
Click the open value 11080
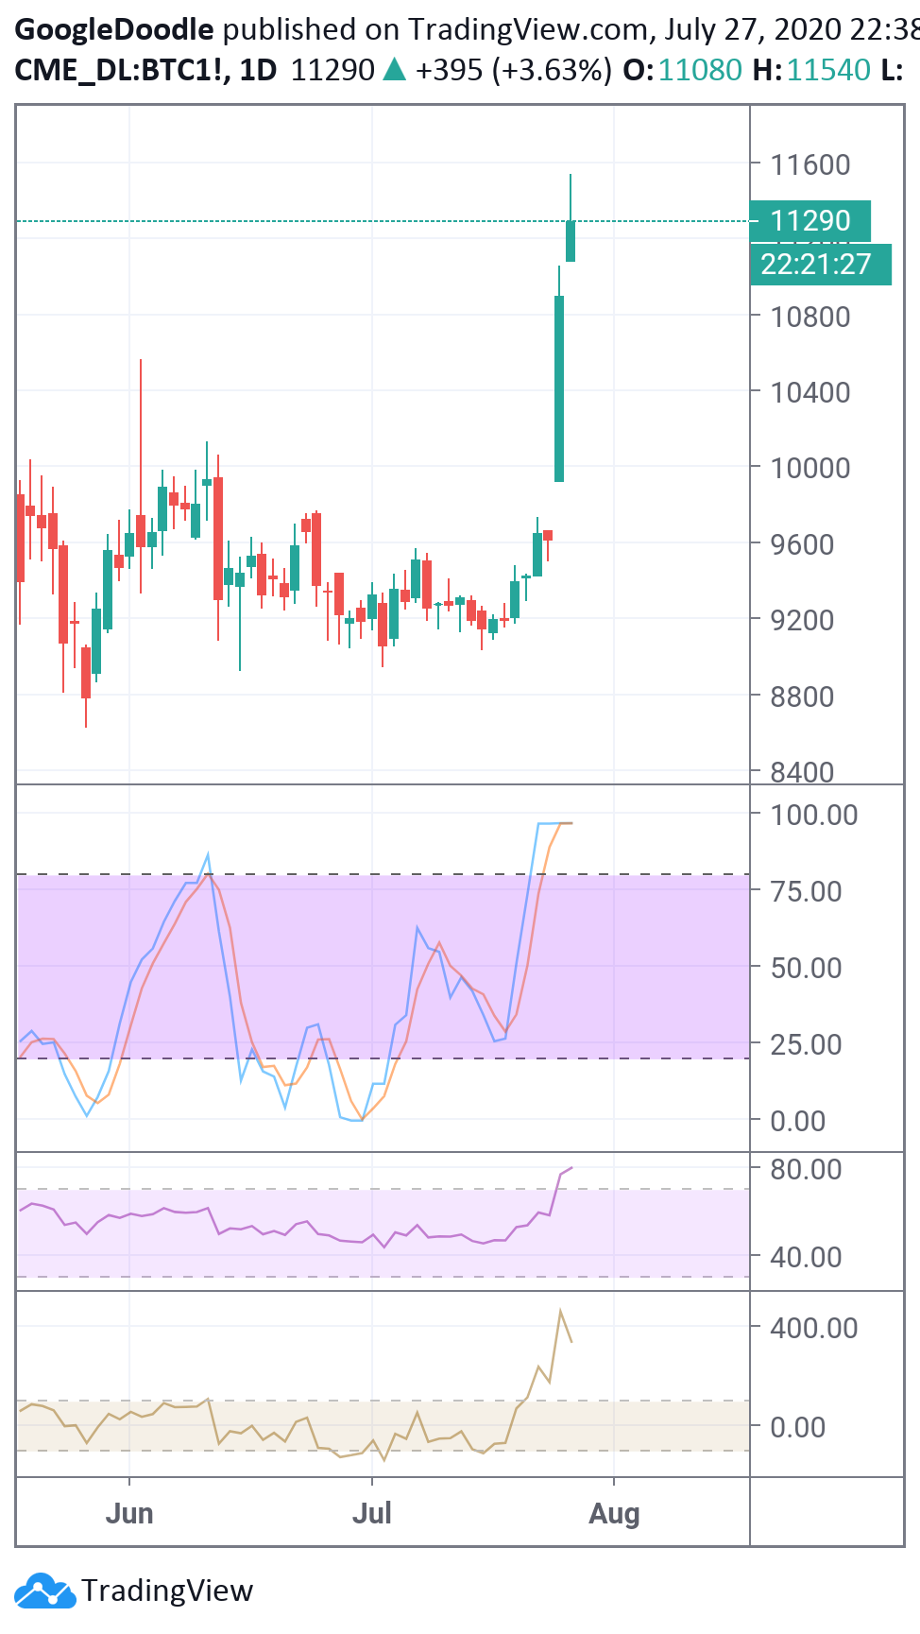point(700,69)
